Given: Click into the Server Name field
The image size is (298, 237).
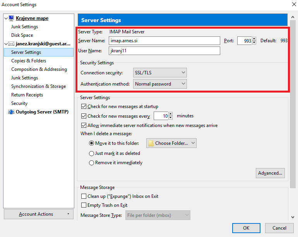Looking at the screenshot, I should (164, 41).
